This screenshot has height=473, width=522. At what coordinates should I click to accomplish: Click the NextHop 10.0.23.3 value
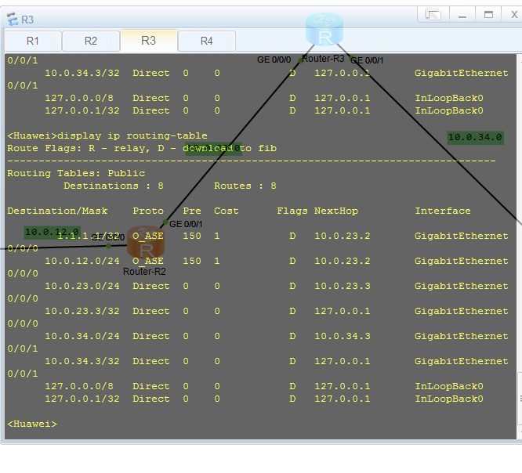tap(343, 286)
